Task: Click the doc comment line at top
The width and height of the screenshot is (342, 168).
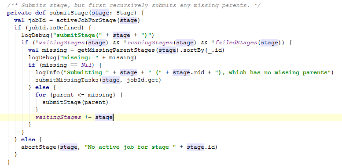Action: click(134, 5)
